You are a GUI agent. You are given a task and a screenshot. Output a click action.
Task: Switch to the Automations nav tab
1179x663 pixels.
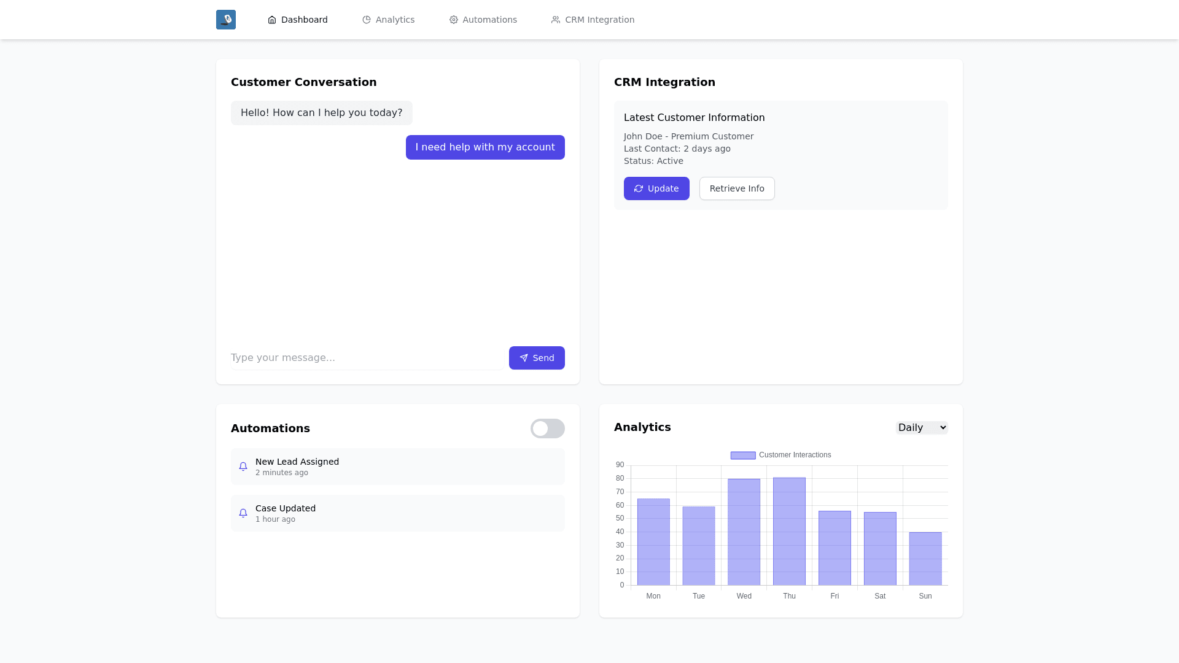pos(489,20)
